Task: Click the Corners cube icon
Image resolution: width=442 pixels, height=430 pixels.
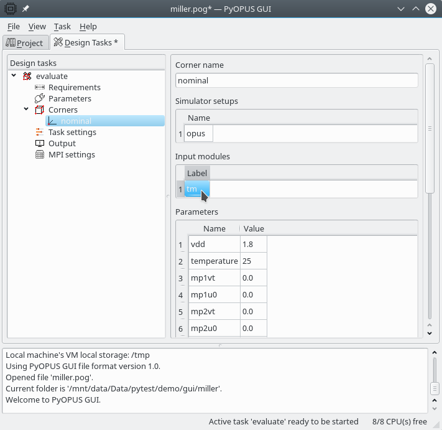Action: [40, 110]
